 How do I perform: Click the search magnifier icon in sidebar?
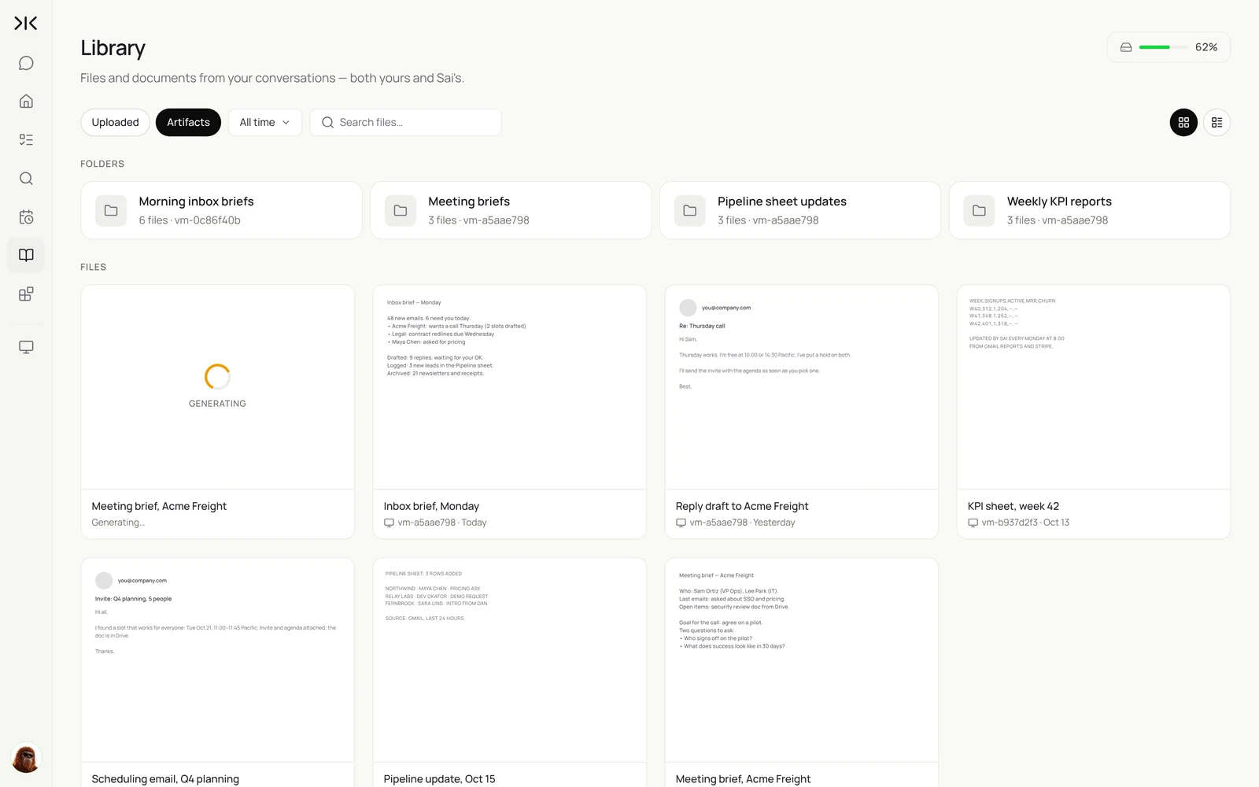pyautogui.click(x=26, y=179)
